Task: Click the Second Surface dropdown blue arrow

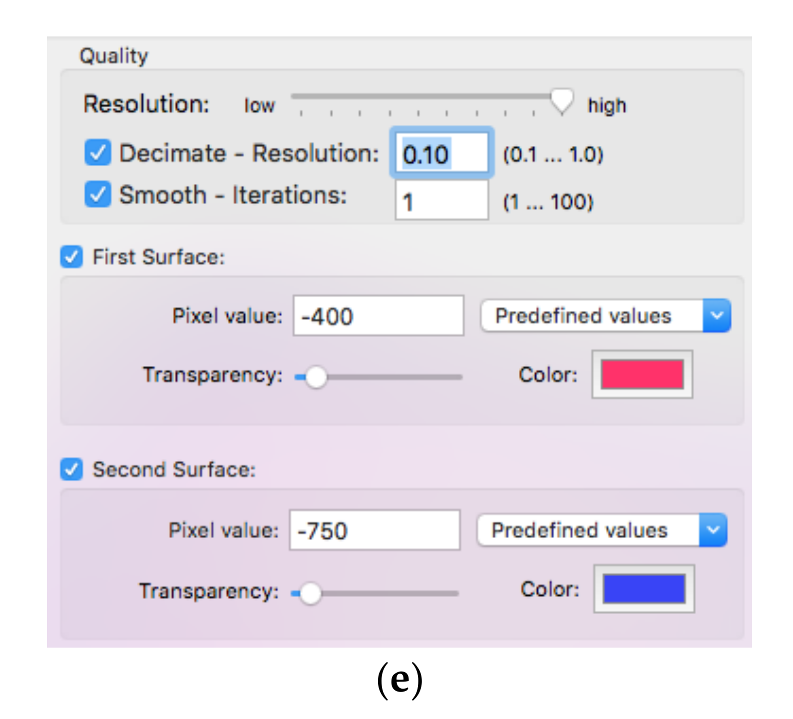Action: click(713, 530)
